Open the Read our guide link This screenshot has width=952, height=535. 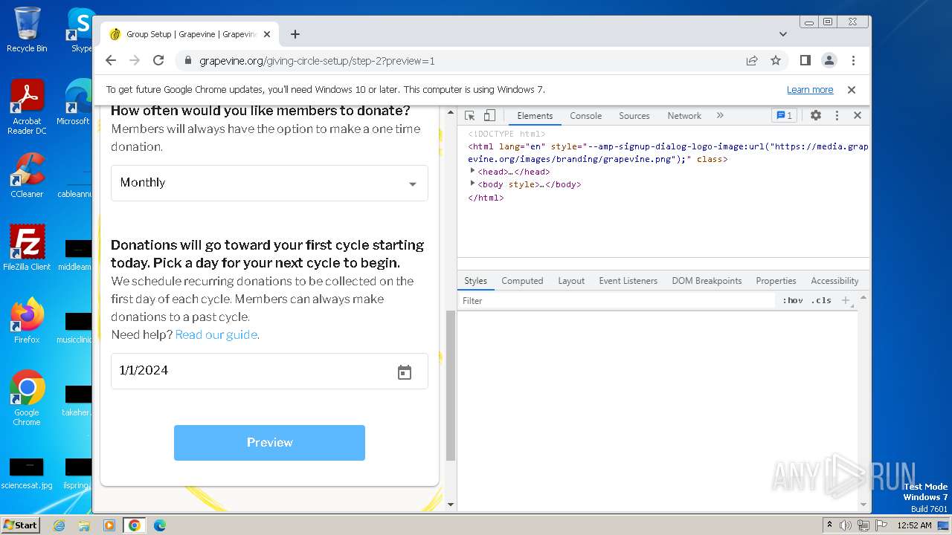pyautogui.click(x=216, y=334)
